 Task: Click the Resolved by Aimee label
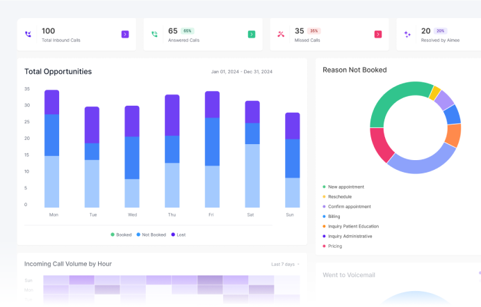[x=440, y=40]
